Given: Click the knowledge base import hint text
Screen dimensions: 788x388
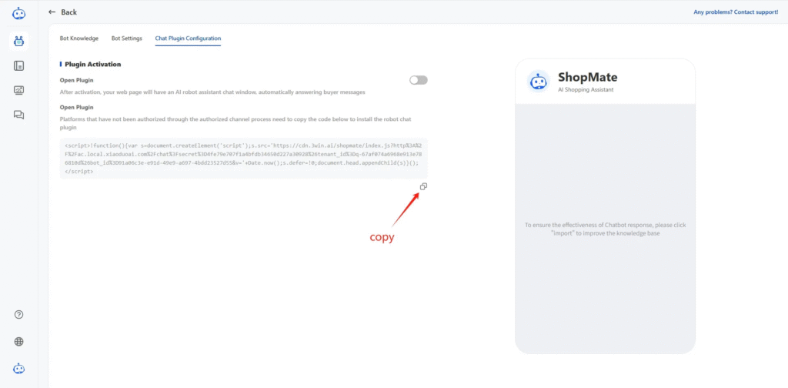Looking at the screenshot, I should (605, 229).
